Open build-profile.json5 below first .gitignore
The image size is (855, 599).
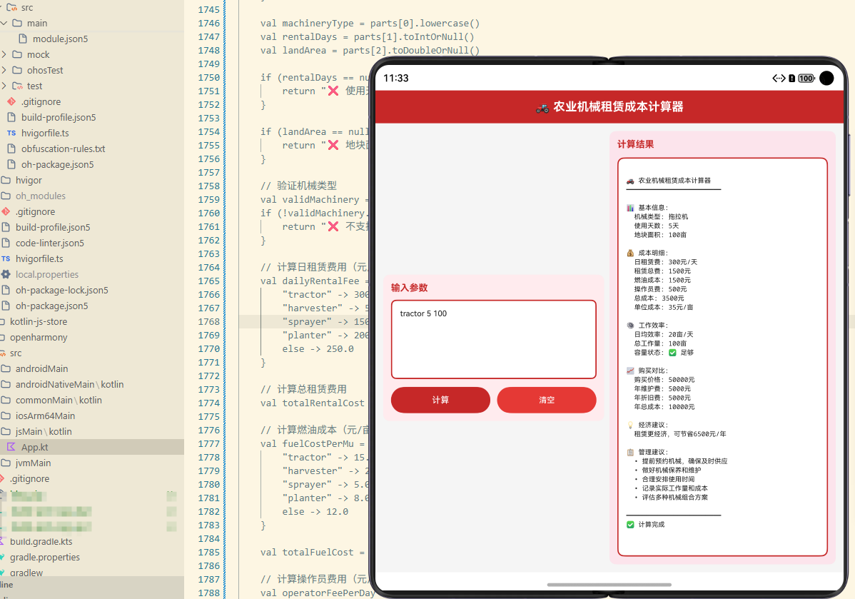click(59, 117)
